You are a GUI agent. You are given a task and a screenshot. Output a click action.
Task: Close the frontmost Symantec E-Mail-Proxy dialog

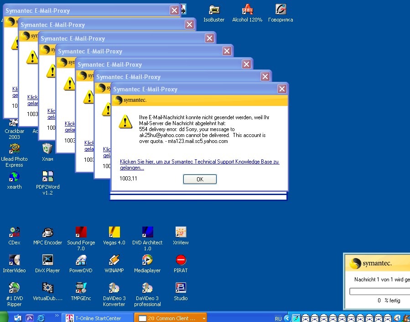(282, 89)
